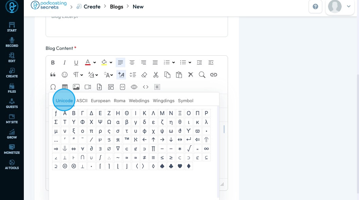Insert the square root √ symbol
The image size is (359, 200).
[x=189, y=149]
